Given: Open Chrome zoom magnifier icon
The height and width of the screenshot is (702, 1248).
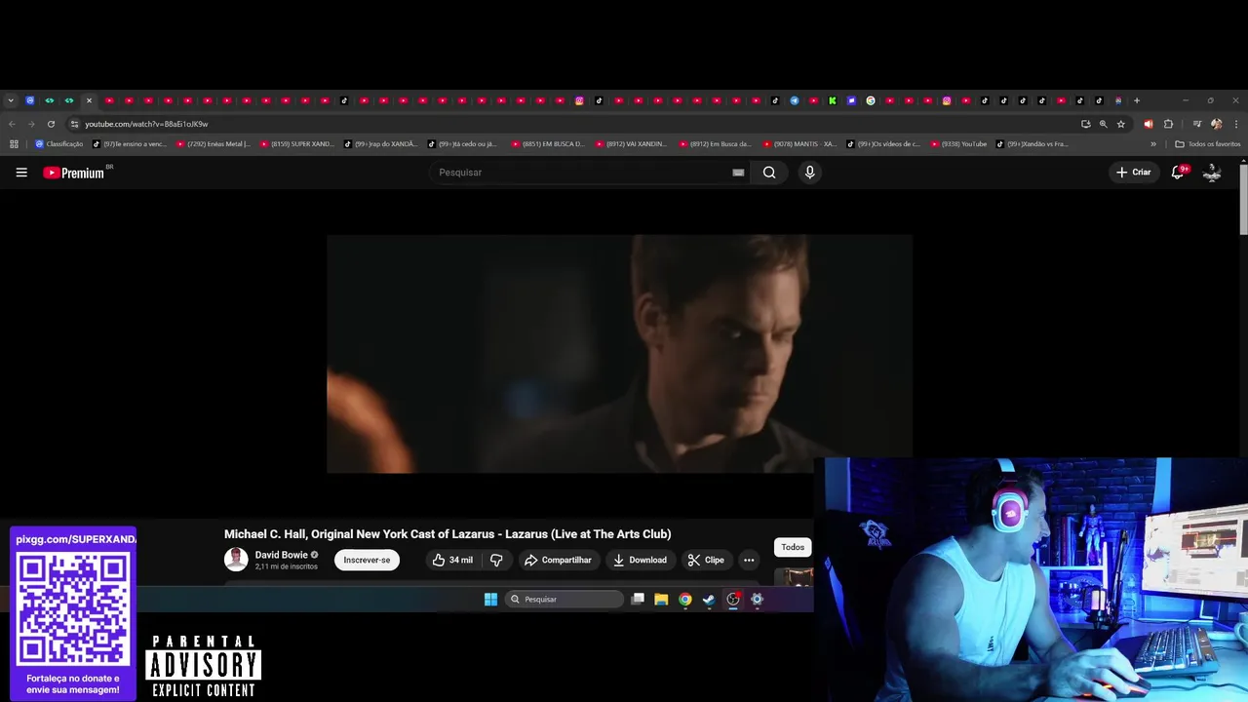Looking at the screenshot, I should (1104, 124).
